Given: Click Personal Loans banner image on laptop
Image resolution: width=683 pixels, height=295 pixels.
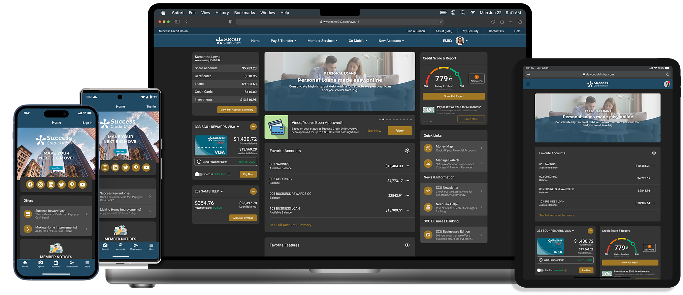Looking at the screenshot, I should [340, 82].
